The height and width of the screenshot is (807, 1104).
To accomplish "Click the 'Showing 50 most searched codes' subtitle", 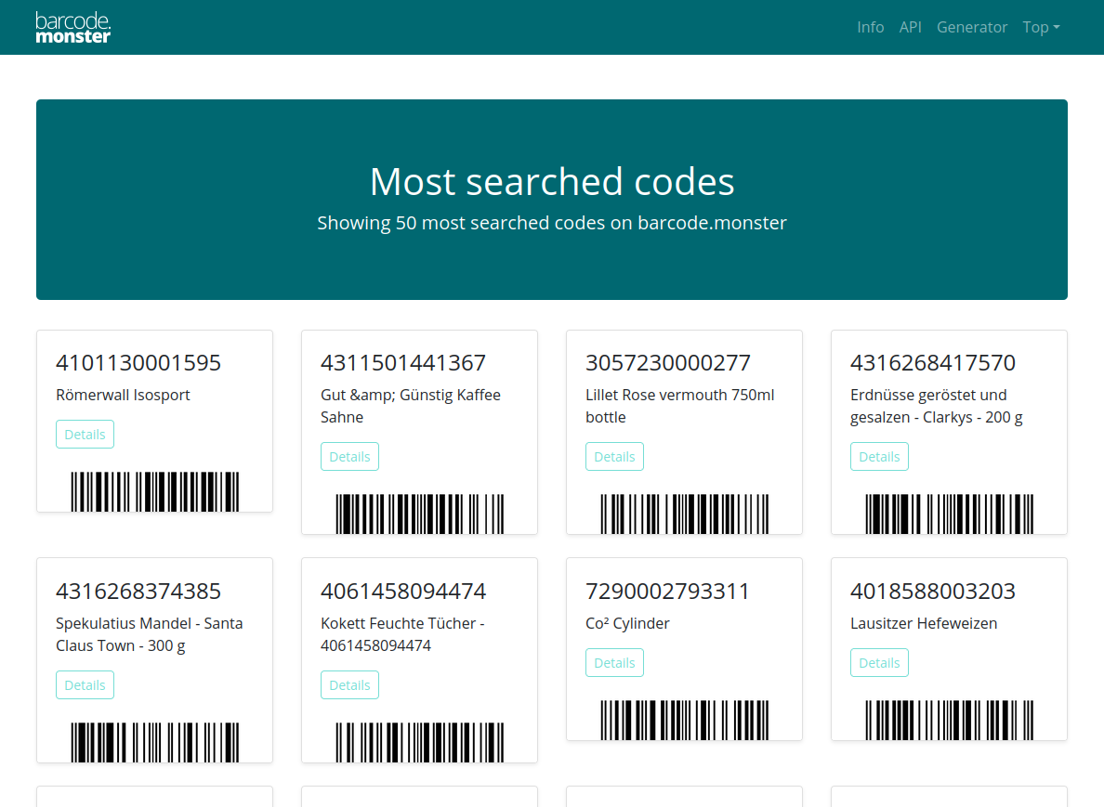I will point(552,223).
